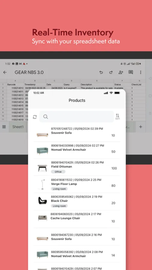Open Nomad Velvet Armchair thumbnail dated 02:27 PM
This screenshot has height=270, width=152.
pos(42,151)
